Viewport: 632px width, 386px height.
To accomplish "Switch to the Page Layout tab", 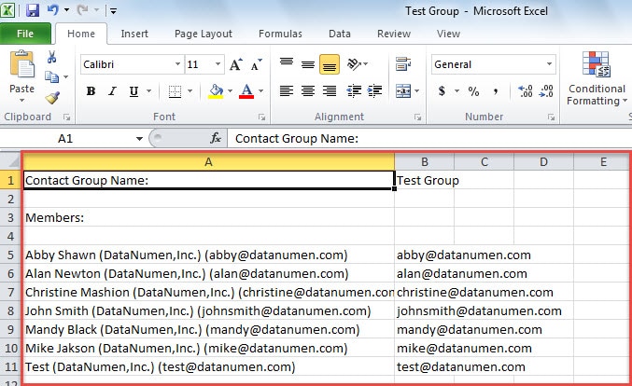I will click(x=204, y=34).
